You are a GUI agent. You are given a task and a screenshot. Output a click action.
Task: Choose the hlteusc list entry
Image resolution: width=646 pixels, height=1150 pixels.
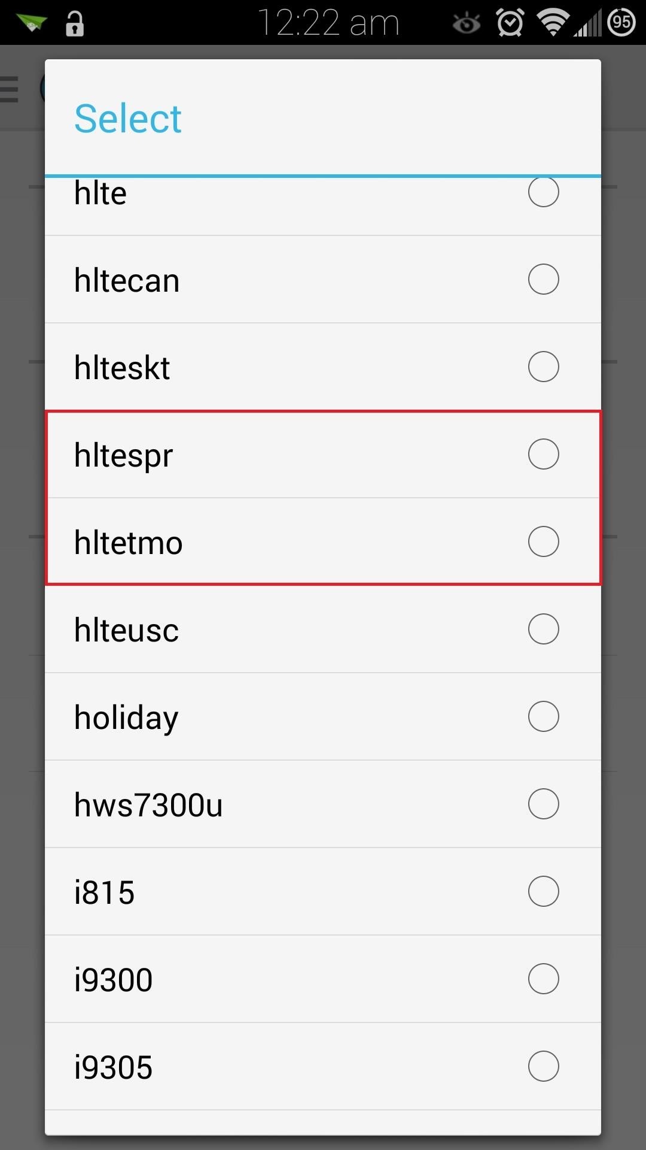(x=323, y=630)
